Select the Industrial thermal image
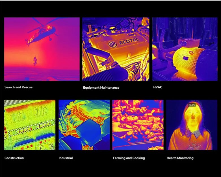 [84, 125]
